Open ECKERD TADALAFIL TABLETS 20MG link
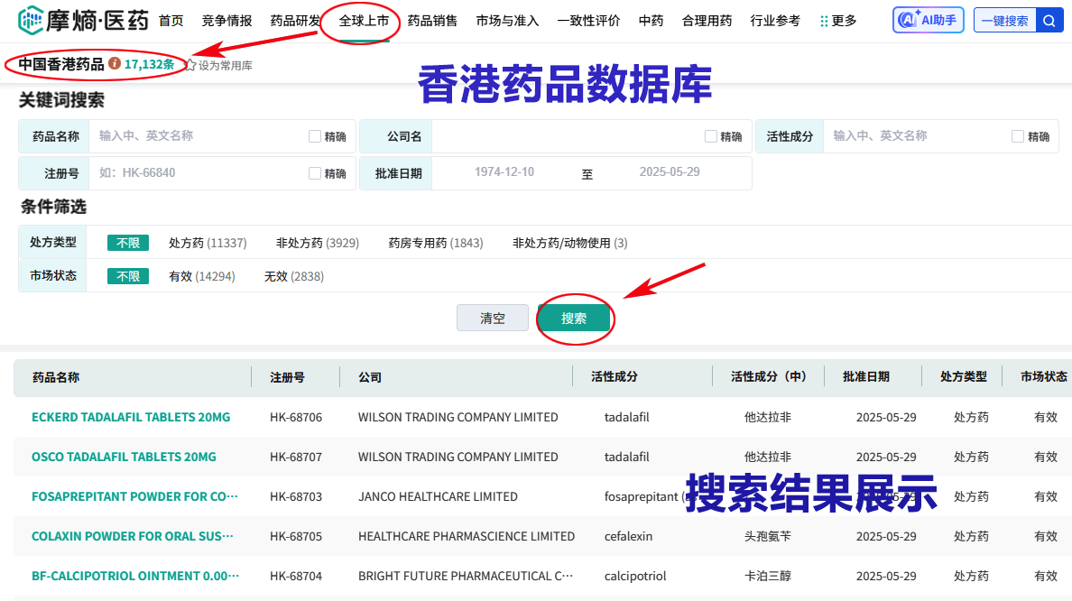Viewport: 1072px width, 601px height. click(x=131, y=417)
